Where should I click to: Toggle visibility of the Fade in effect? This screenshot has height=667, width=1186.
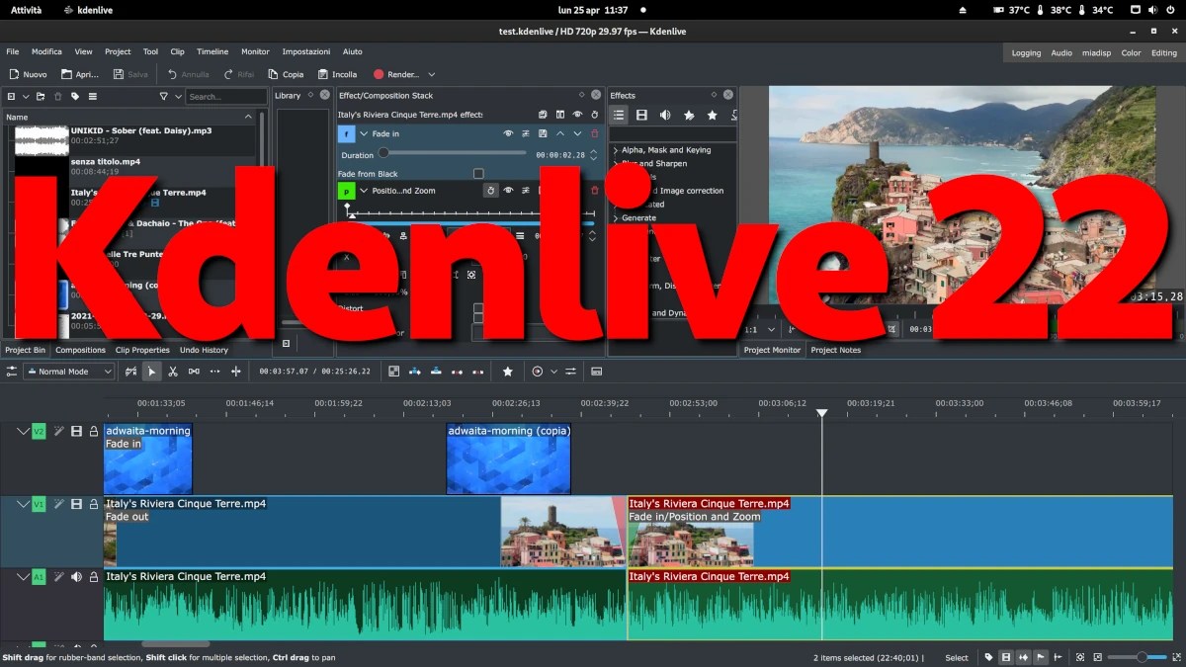(508, 133)
